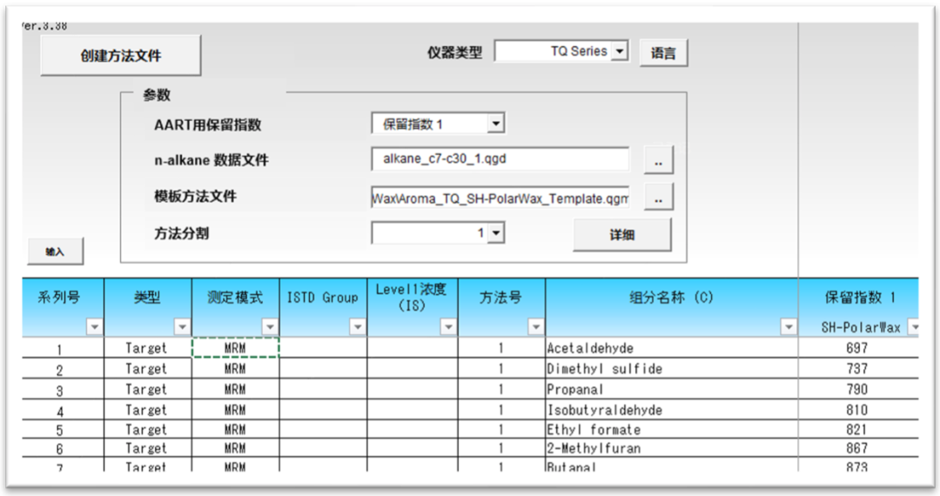This screenshot has width=940, height=496.
Task: Select the MRM cell in row 1
Action: (235, 348)
